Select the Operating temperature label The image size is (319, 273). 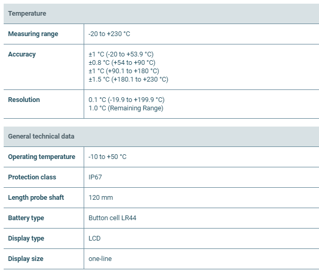coord(42,157)
